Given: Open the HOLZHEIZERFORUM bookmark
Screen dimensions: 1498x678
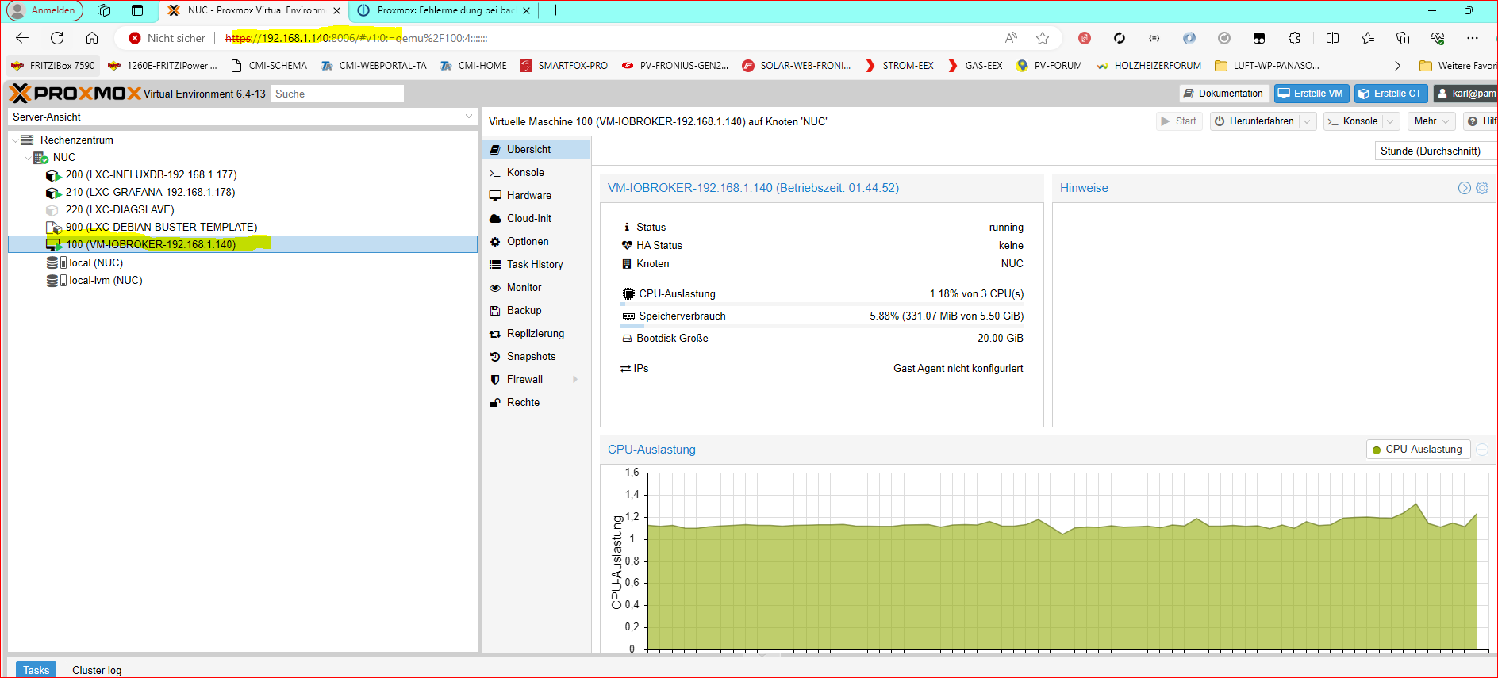Looking at the screenshot, I should tap(1148, 66).
